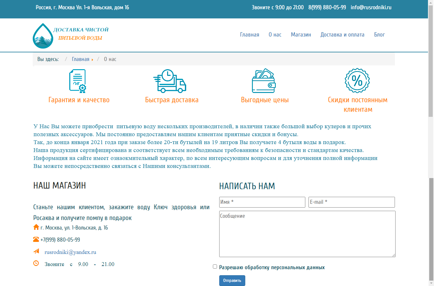
Task: Click the fast delivery truck icon
Action: (170, 81)
